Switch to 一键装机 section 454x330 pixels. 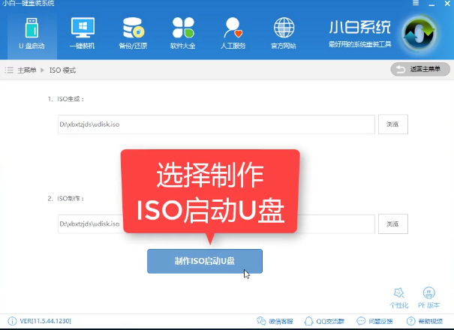point(83,34)
